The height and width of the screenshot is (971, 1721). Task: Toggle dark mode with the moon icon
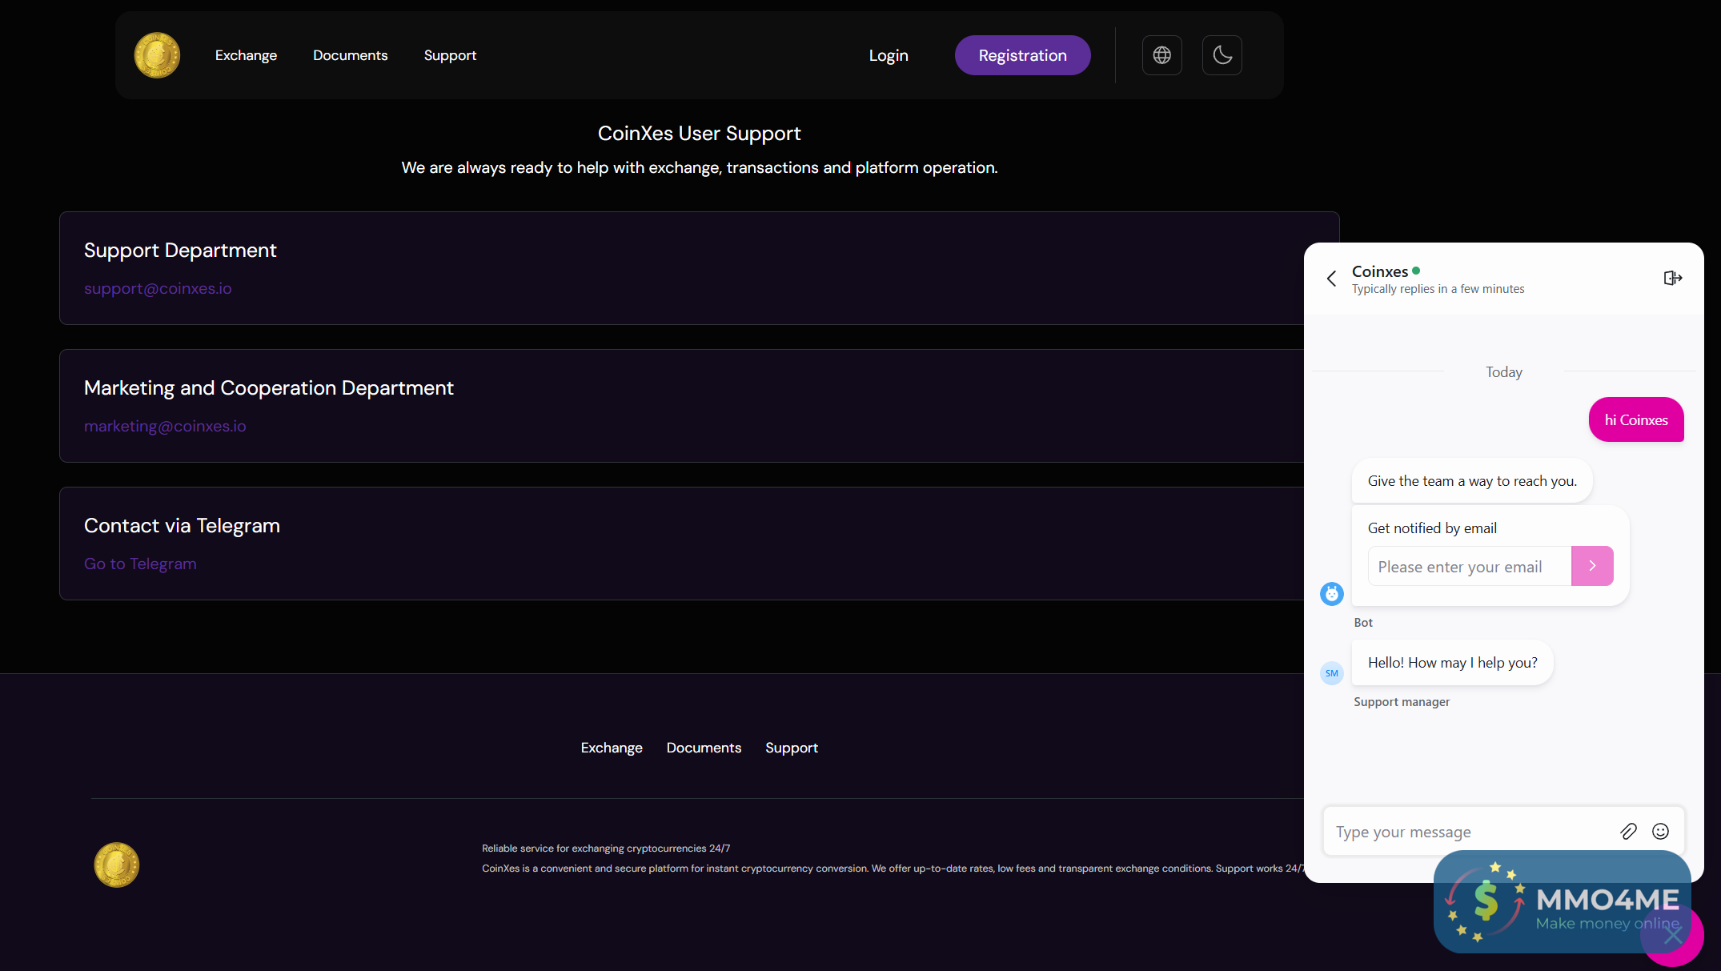1222,55
